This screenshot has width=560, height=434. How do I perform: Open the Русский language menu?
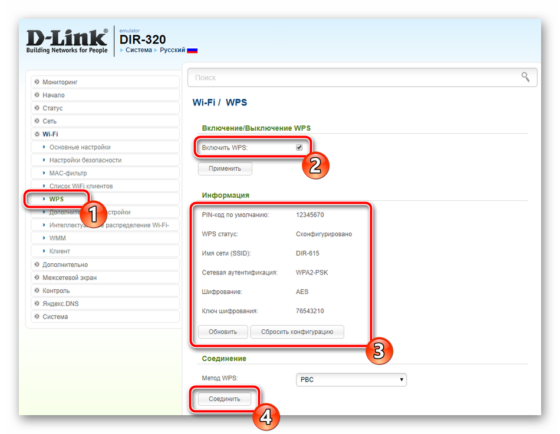coord(173,50)
